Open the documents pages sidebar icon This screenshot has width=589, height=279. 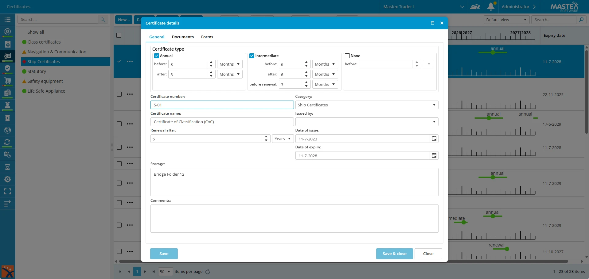(7, 93)
